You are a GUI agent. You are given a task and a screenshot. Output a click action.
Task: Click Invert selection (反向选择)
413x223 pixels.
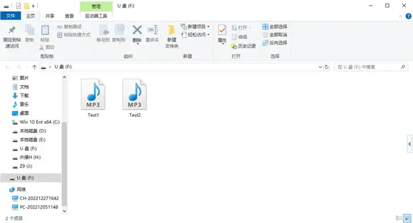[x=275, y=42]
